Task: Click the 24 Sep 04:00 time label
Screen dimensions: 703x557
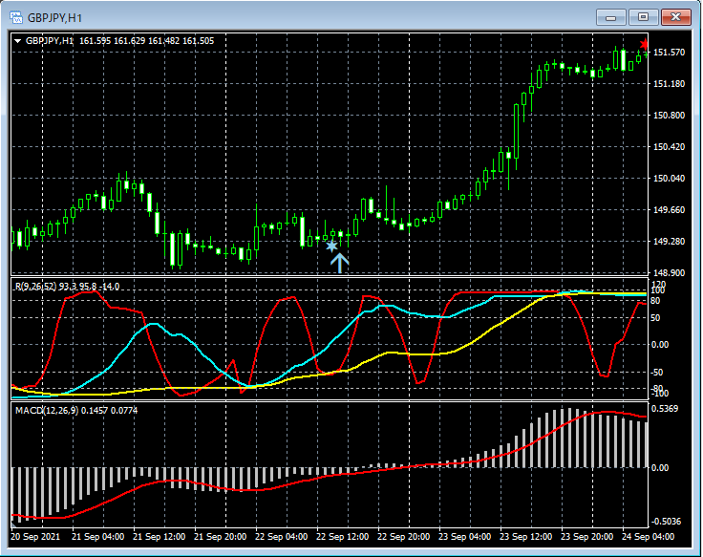Action: tap(648, 537)
